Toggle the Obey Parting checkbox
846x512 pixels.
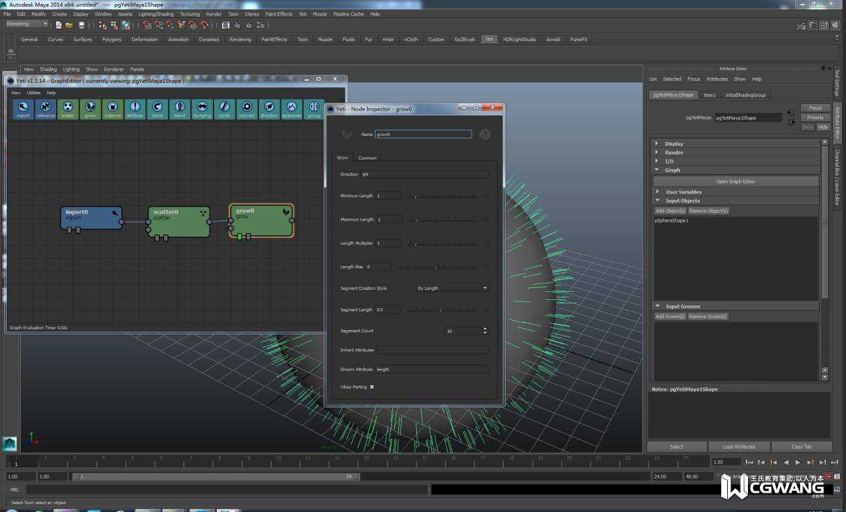click(372, 387)
